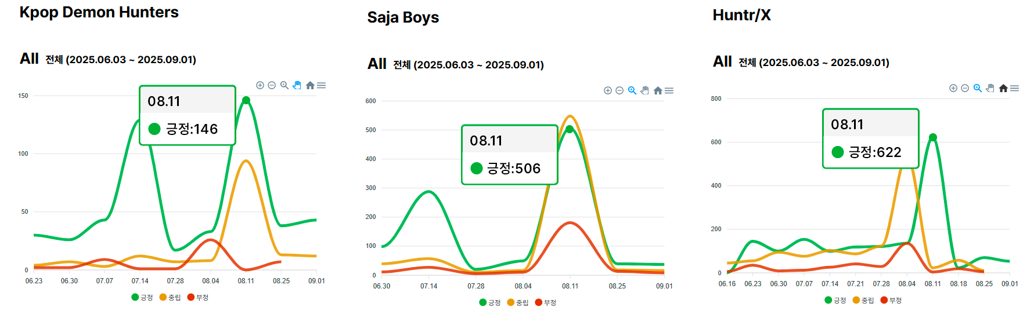Click green 08.11 data point on Huntr/X chart
The image size is (1034, 314).
(932, 137)
